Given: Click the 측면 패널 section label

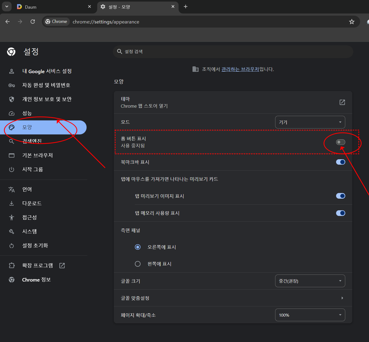Looking at the screenshot, I should pos(131,231).
